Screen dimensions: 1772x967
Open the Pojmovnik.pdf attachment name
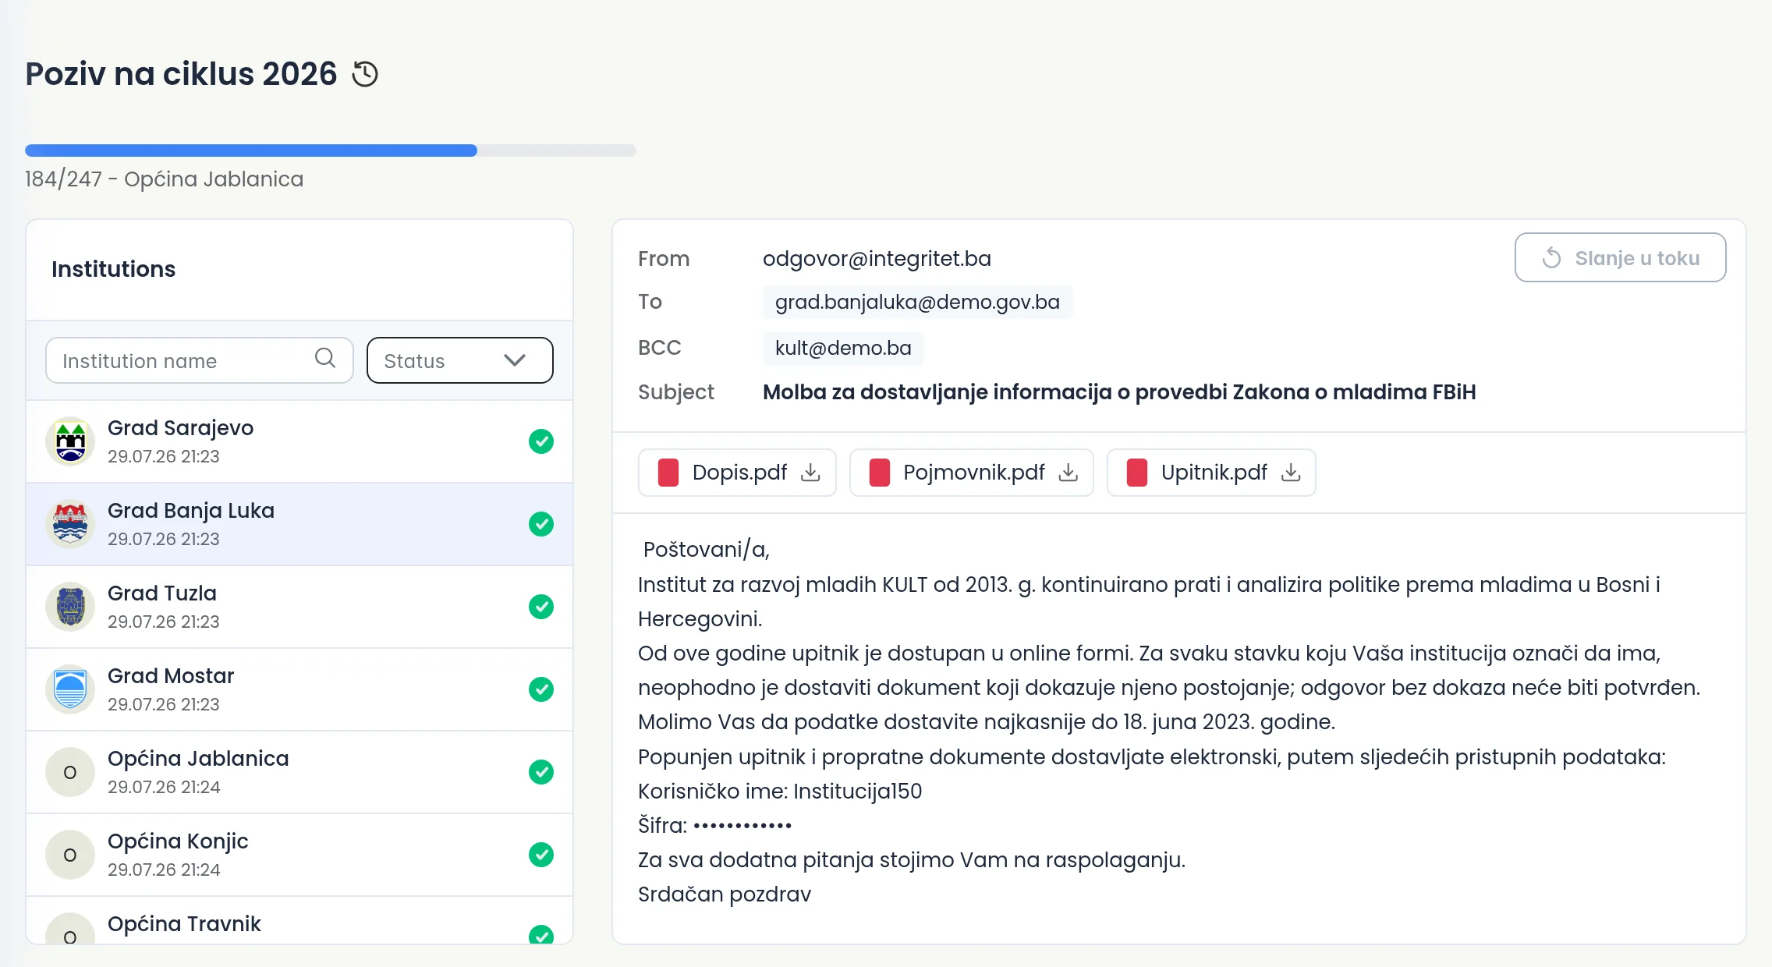(974, 473)
